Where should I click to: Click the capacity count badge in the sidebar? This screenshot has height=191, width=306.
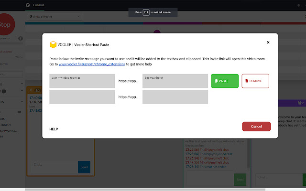tap(21, 38)
